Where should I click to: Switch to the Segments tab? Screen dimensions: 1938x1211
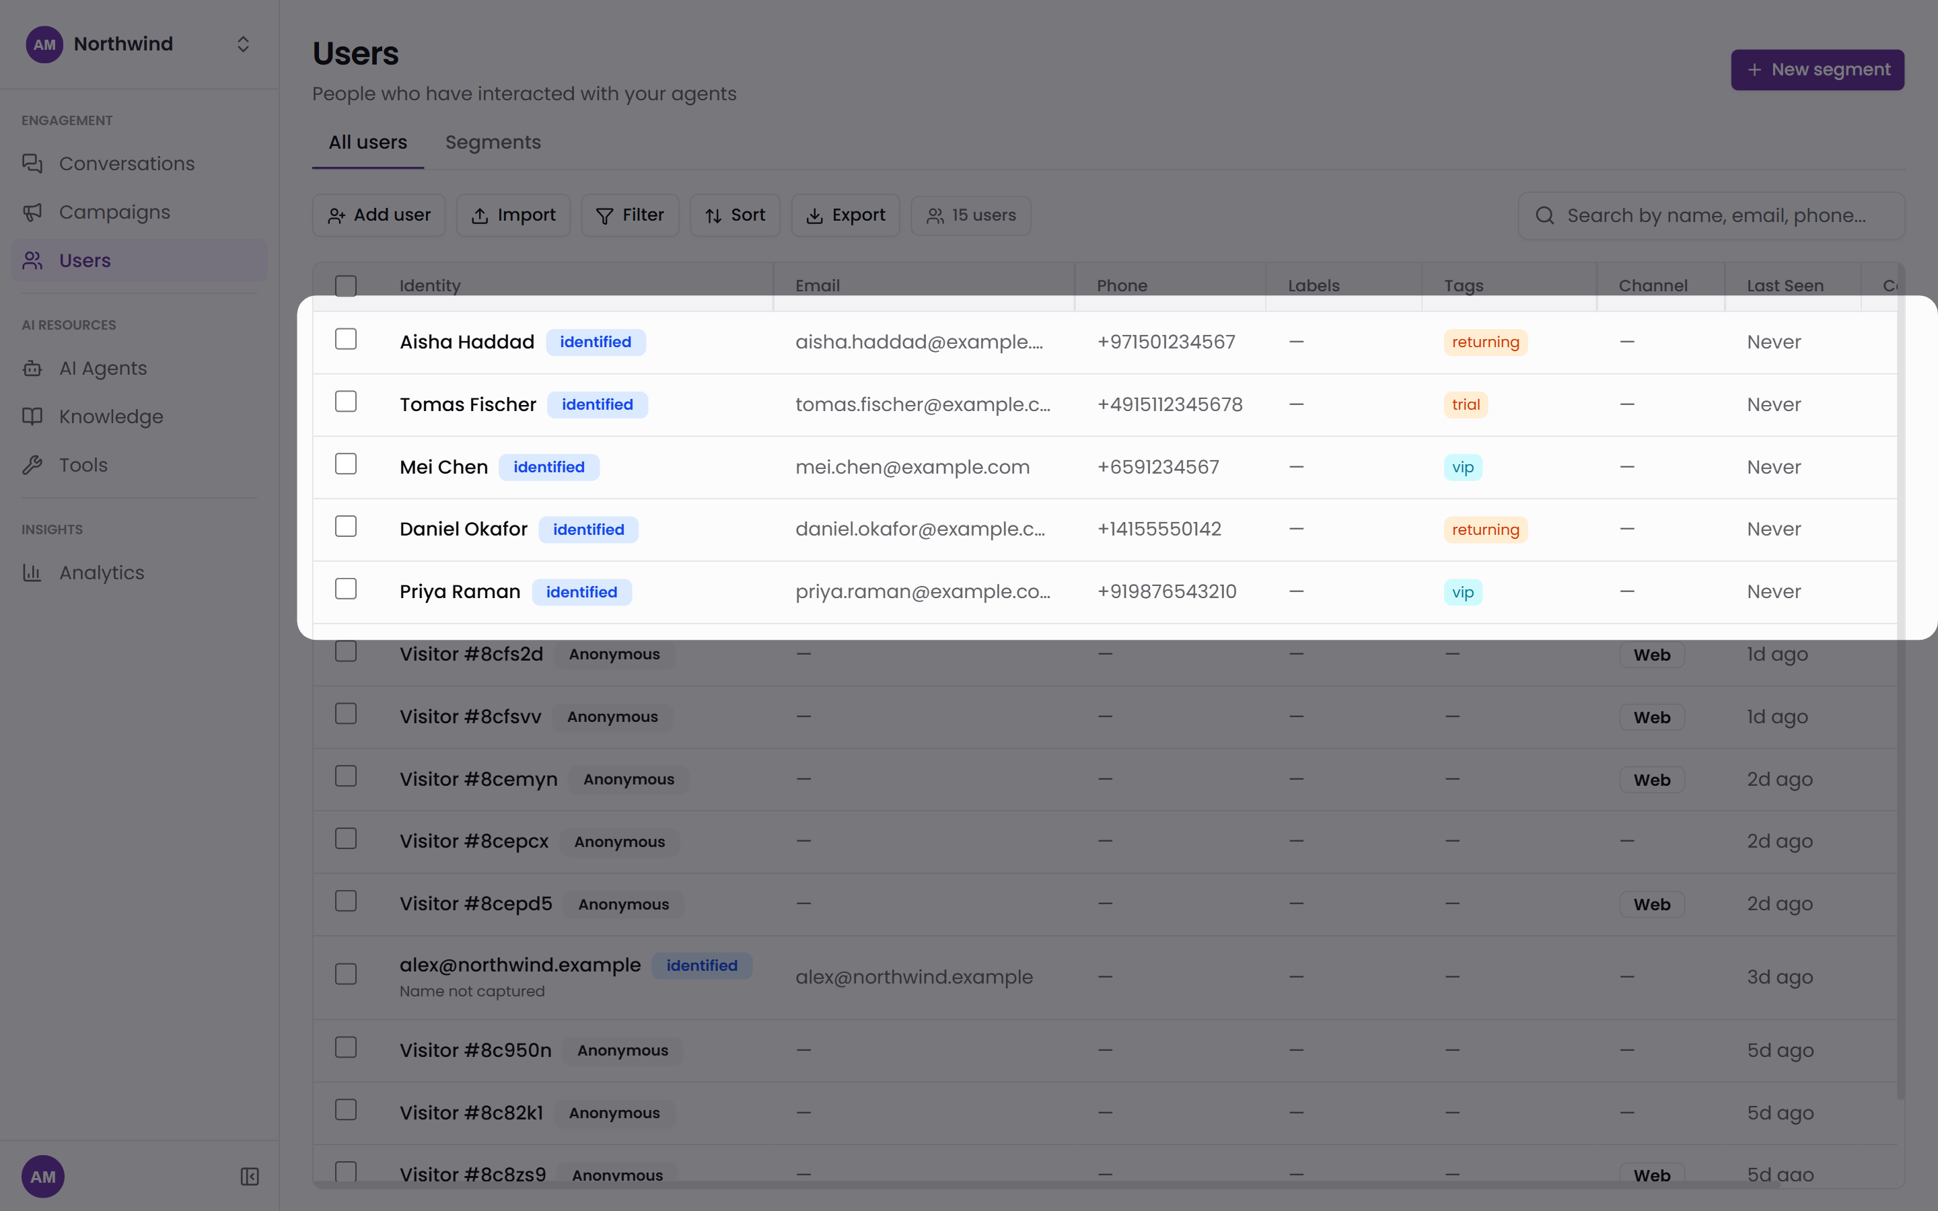493,143
